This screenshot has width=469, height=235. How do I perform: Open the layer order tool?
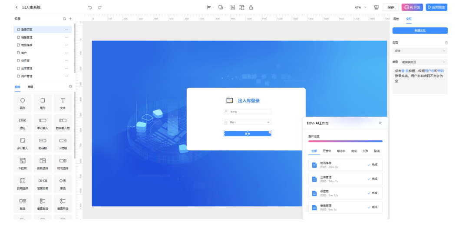tap(221, 7)
